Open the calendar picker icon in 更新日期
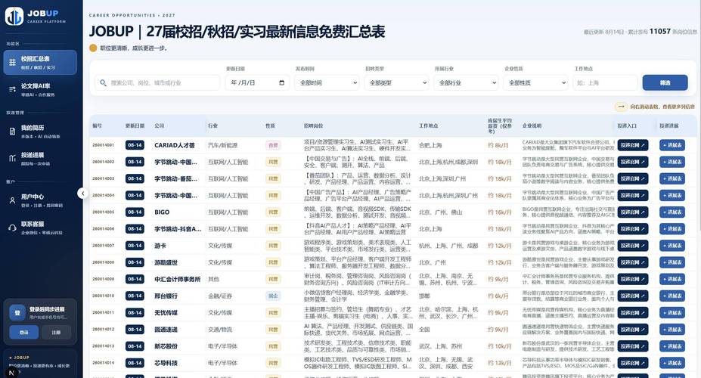Screen dimensions: 701x378 point(281,82)
